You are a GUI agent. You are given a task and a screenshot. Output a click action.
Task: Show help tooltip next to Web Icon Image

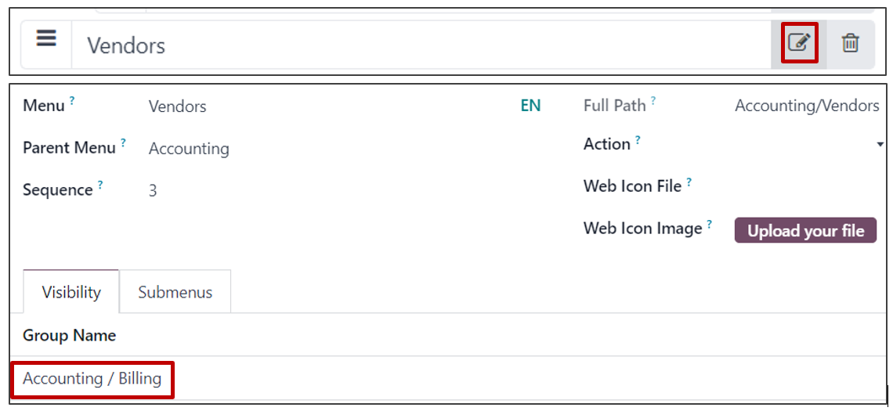pyautogui.click(x=710, y=223)
